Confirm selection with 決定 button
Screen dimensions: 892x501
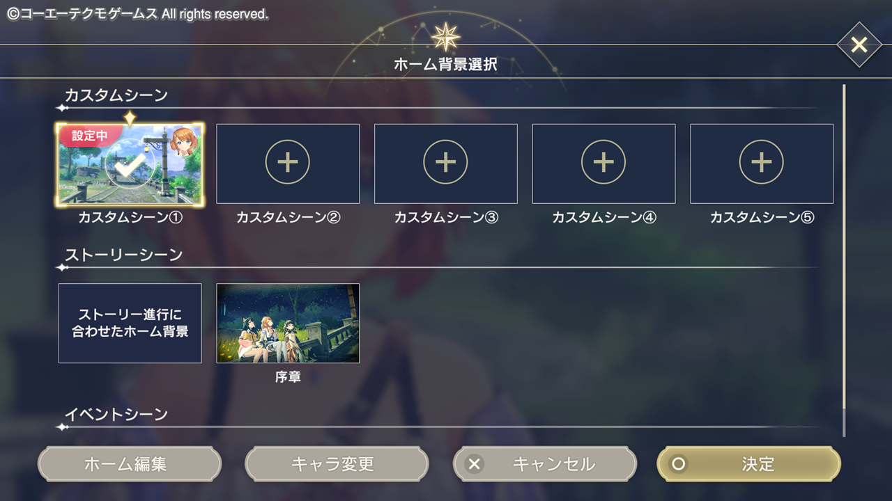coord(749,464)
